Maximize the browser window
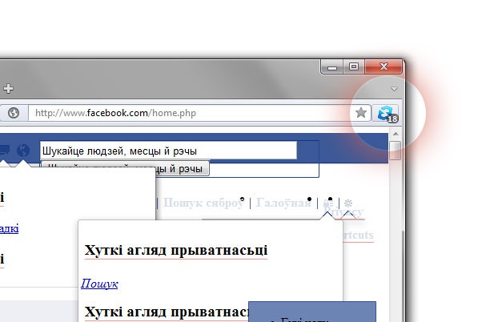This screenshot has height=322, width=490. point(354,66)
